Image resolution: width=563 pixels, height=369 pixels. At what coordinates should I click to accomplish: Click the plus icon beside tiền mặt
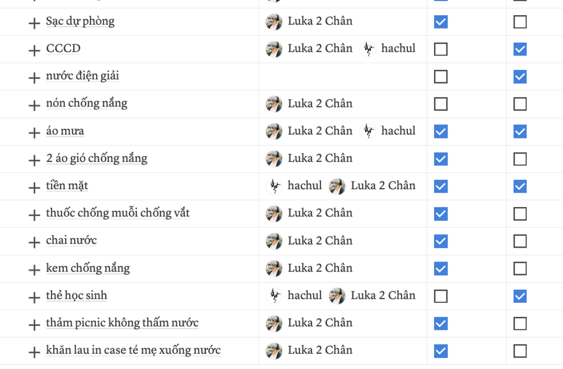tap(34, 188)
